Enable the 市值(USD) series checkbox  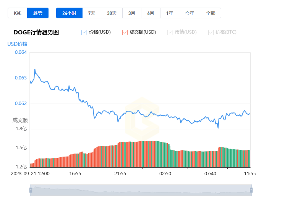pos(170,32)
